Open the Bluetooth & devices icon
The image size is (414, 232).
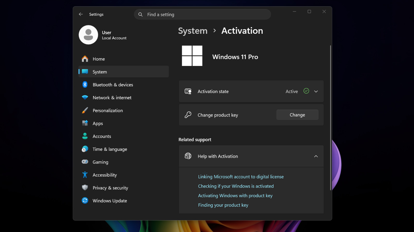click(85, 85)
